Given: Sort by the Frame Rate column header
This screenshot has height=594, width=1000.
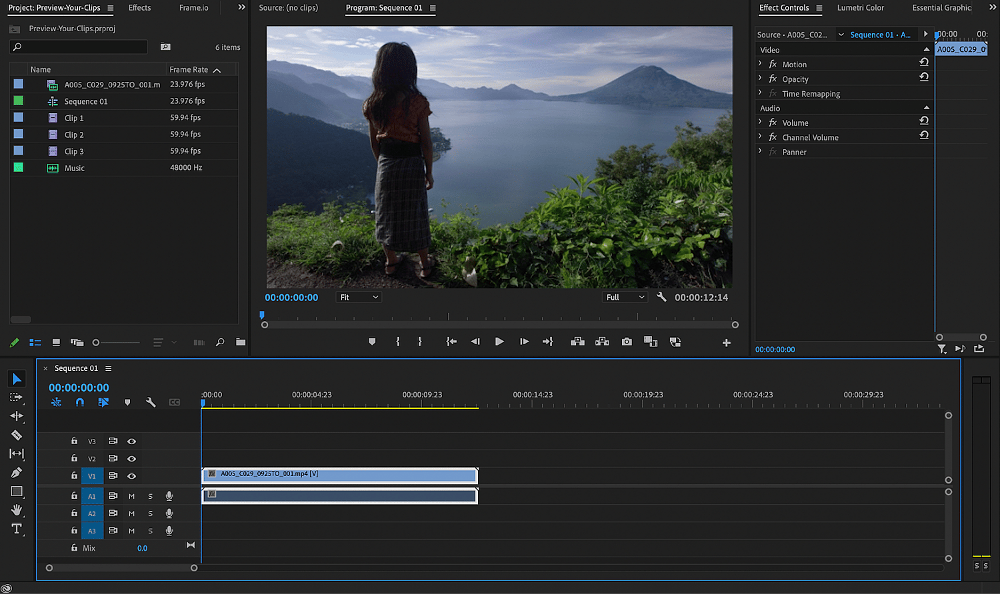Looking at the screenshot, I should [x=189, y=69].
